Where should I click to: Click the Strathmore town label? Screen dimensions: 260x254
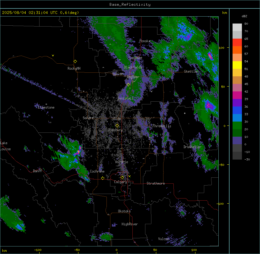pos(156,183)
